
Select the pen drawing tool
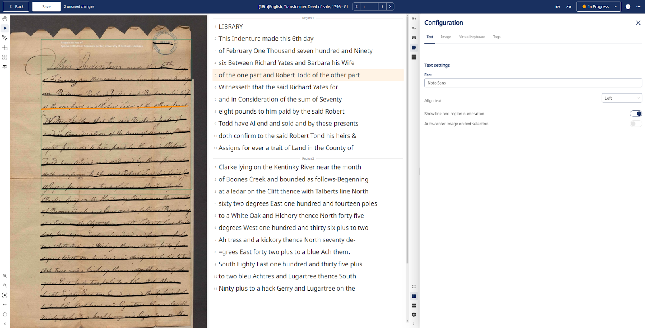click(x=5, y=38)
